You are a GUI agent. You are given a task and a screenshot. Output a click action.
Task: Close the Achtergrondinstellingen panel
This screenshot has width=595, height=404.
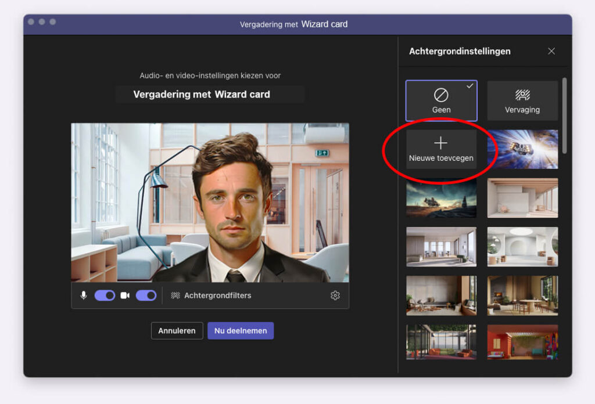551,51
